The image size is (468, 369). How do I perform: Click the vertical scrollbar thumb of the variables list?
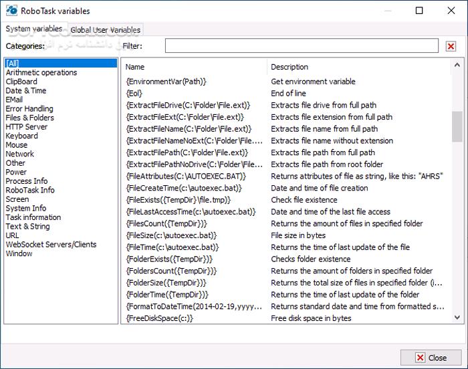click(457, 126)
